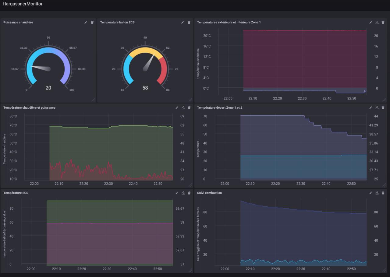The width and height of the screenshot is (390, 277).
Task: Download data from Températures extérieure et intérieure panel
Action: click(377, 22)
